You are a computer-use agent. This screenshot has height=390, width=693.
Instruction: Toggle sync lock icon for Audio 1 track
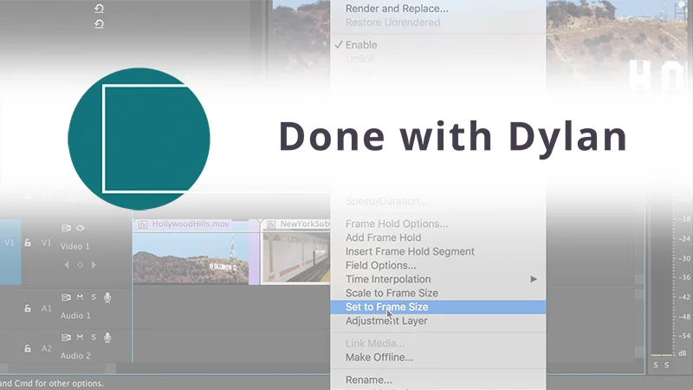[x=66, y=297]
